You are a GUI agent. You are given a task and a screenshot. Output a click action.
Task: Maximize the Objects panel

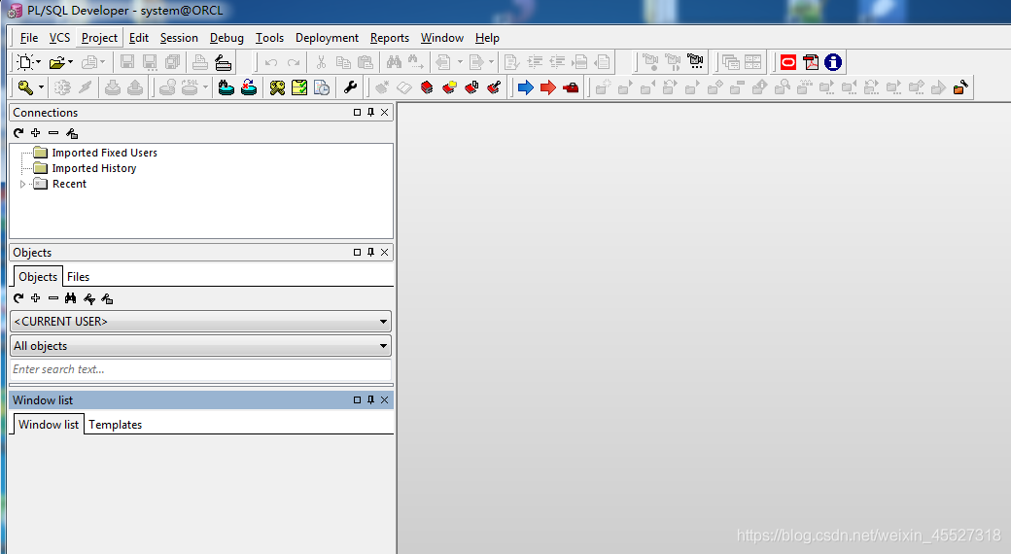[x=357, y=252]
